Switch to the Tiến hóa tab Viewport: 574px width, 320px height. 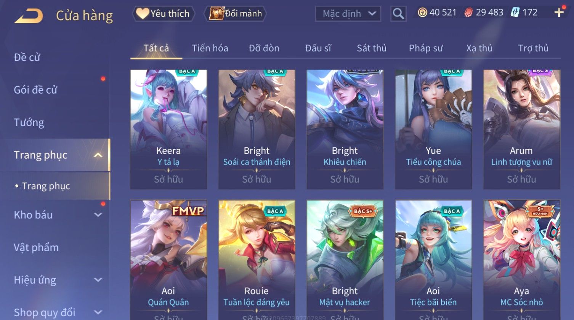tap(210, 48)
